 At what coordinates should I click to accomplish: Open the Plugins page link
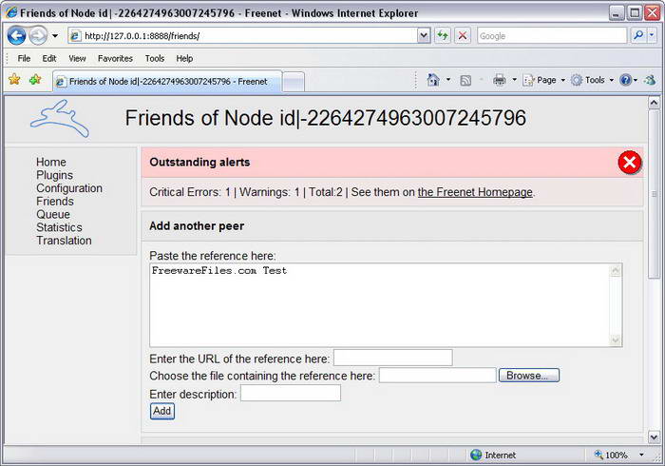pos(54,175)
